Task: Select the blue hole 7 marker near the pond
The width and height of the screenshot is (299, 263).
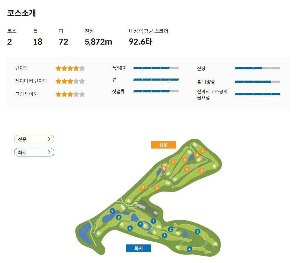Action: [140, 224]
